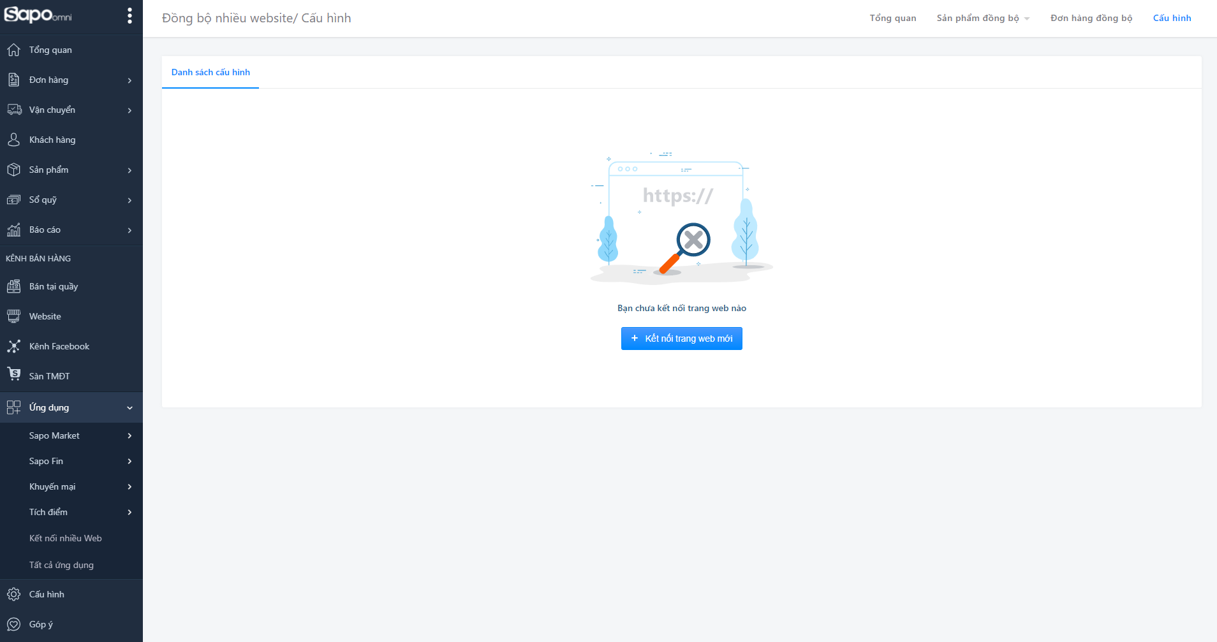Click the Kênh Facebook network icon
This screenshot has height=642, width=1217.
click(x=13, y=346)
